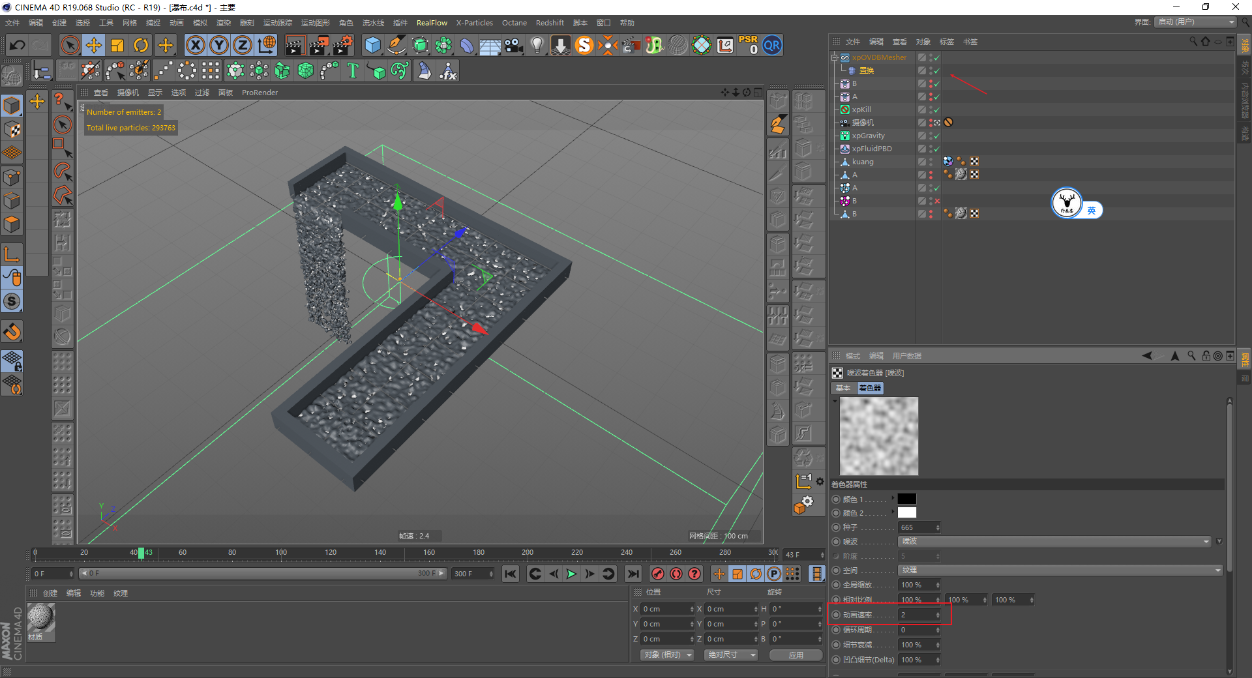
Task: Open the 对象 (相对) coordinate dropdown
Action: point(667,655)
